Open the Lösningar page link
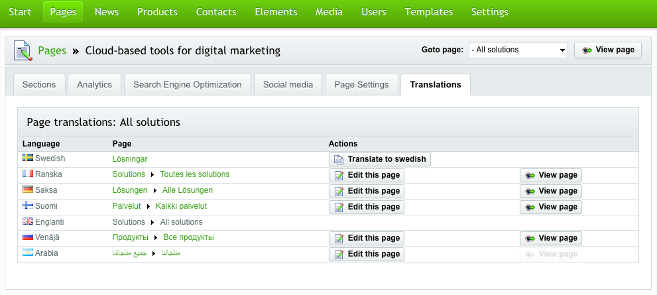The width and height of the screenshot is (657, 295). tap(130, 159)
